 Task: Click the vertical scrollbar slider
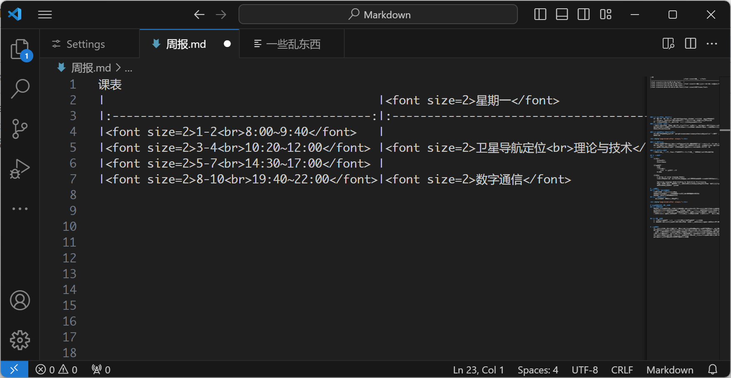[x=725, y=130]
